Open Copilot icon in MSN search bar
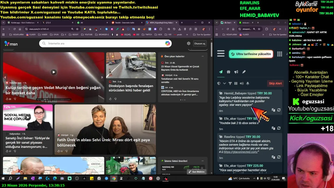Viewport: 334px width, 188px height. (168, 43)
